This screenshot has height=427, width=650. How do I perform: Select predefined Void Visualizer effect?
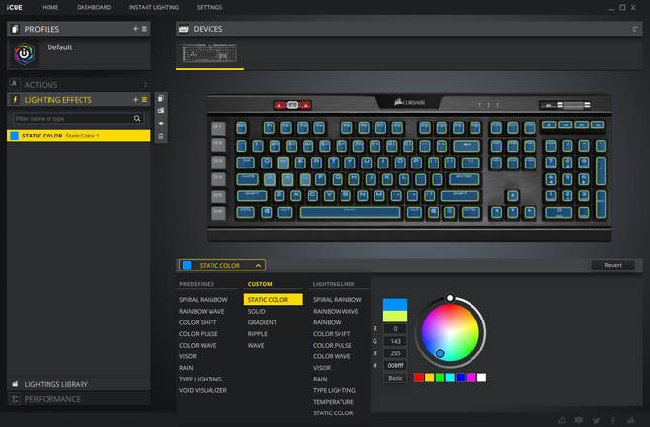[203, 390]
